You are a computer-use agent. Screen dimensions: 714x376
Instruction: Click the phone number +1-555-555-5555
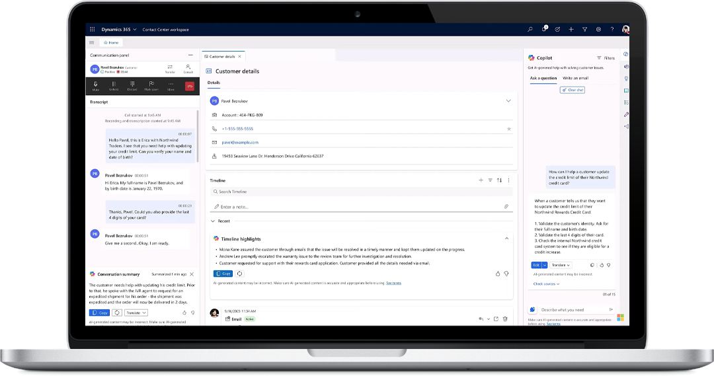click(x=237, y=129)
